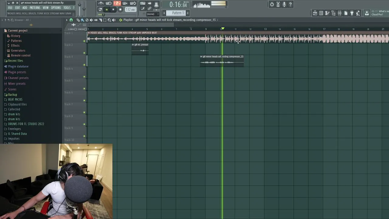Show the Piano roll icon
Viewport: 389px width, 219px height.
[x=327, y=13]
